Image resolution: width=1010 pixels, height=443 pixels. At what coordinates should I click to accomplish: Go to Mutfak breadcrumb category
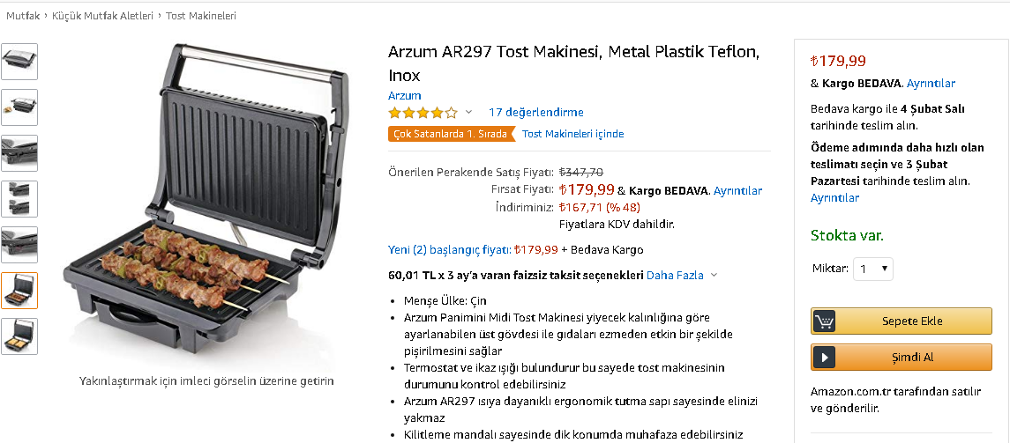coord(23,16)
